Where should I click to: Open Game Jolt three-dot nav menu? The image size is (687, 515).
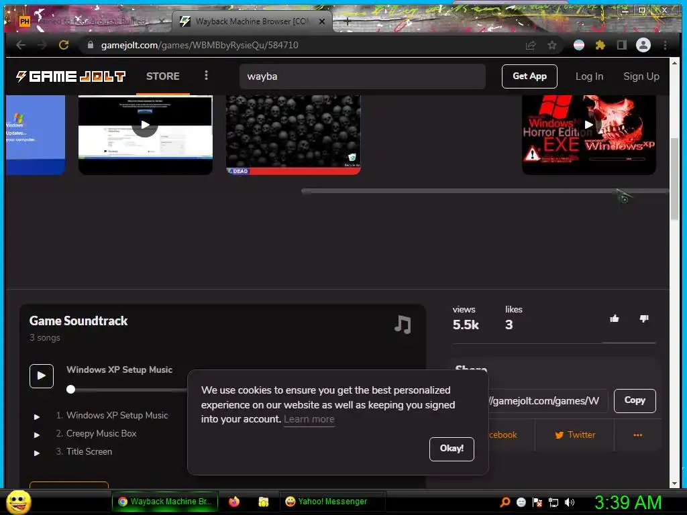[207, 75]
